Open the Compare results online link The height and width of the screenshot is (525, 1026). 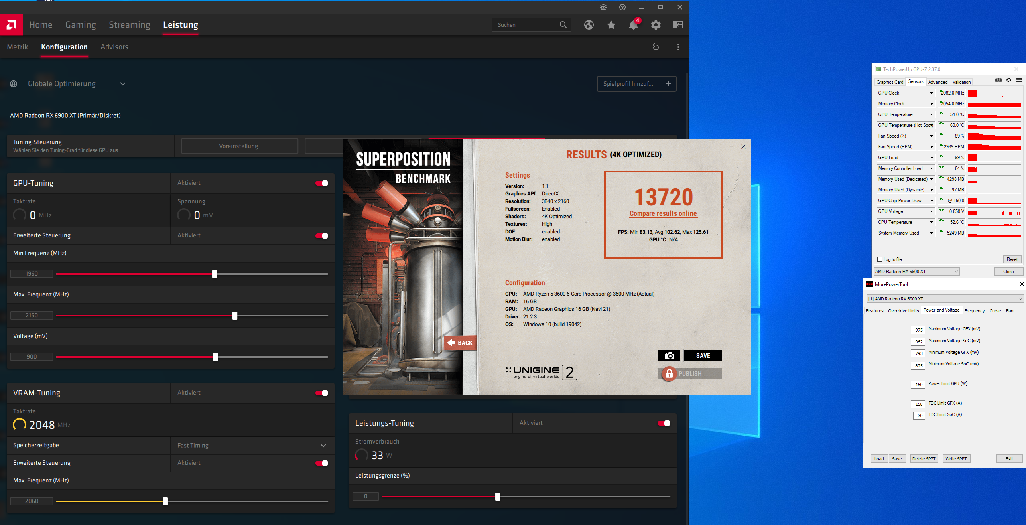pos(663,213)
